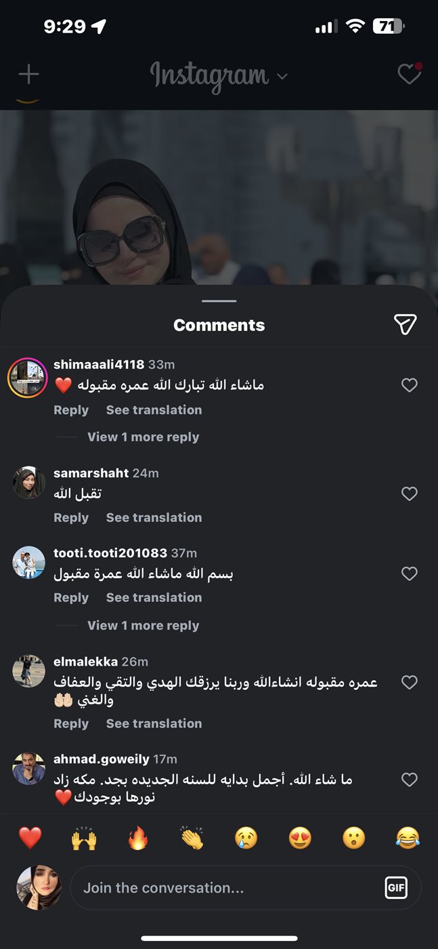Open the ahmad.goweily username profile
438x949 pixels.
102,759
